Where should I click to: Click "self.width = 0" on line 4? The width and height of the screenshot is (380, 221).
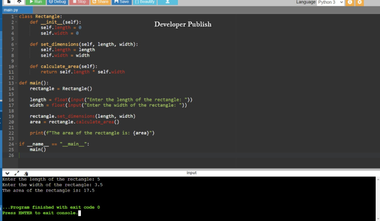pos(59,33)
